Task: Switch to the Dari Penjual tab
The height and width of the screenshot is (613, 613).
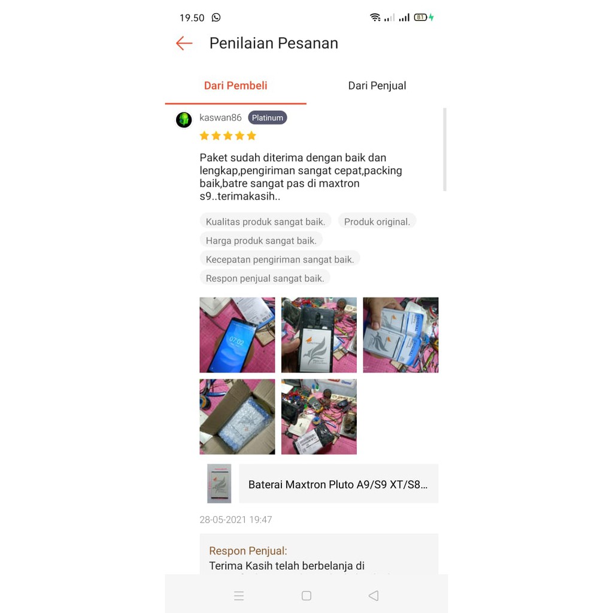Action: (377, 86)
